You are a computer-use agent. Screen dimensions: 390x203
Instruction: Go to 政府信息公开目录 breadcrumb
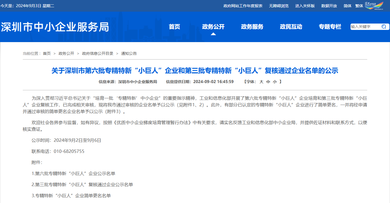tap(97, 53)
